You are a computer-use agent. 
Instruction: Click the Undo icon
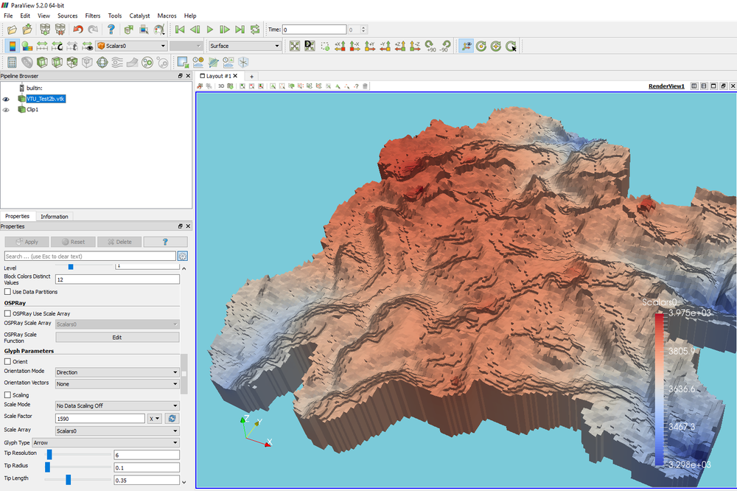pos(77,29)
